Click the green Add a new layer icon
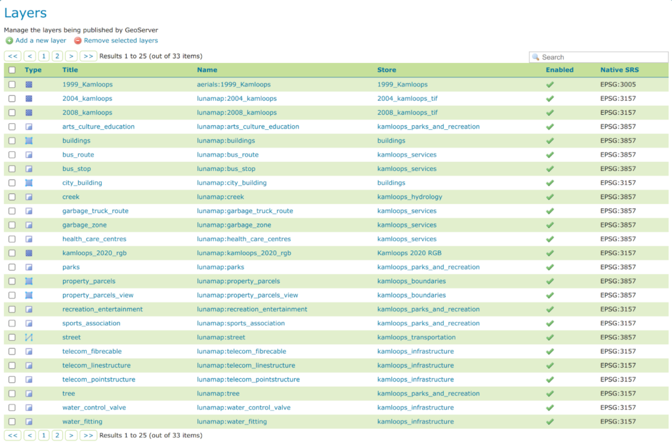 point(9,41)
